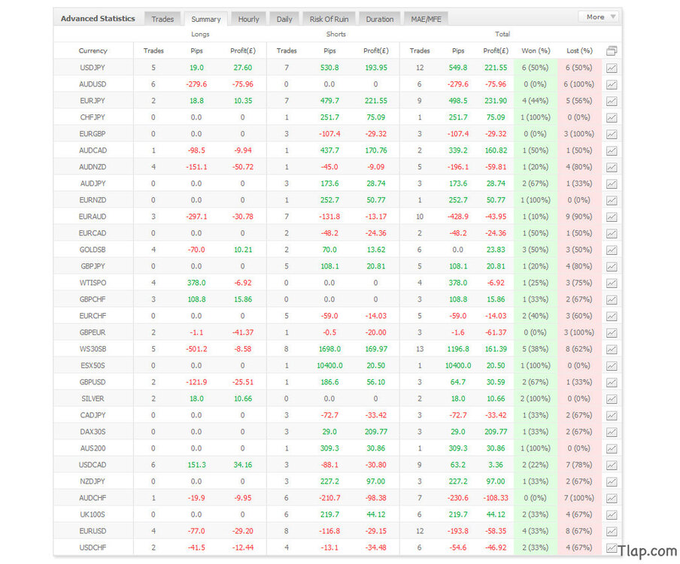Click the Currency column header
The image size is (680, 564).
93,50
